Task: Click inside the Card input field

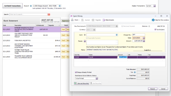Action: click(101, 35)
